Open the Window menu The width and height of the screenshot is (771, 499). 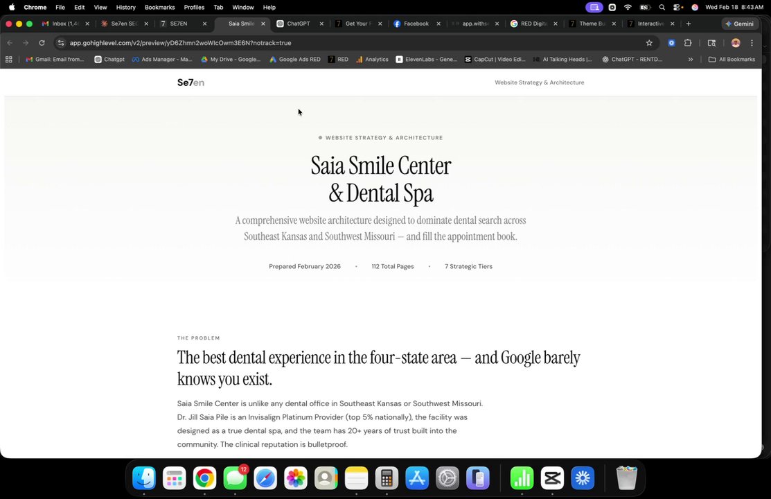pyautogui.click(x=243, y=8)
